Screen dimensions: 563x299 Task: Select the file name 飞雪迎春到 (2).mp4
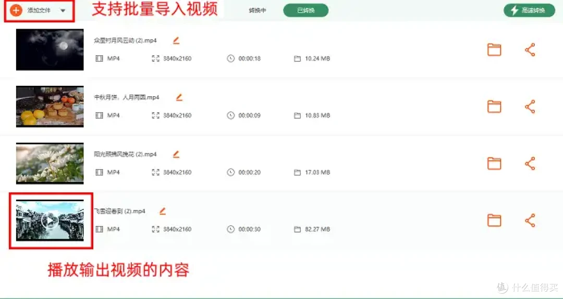click(119, 211)
